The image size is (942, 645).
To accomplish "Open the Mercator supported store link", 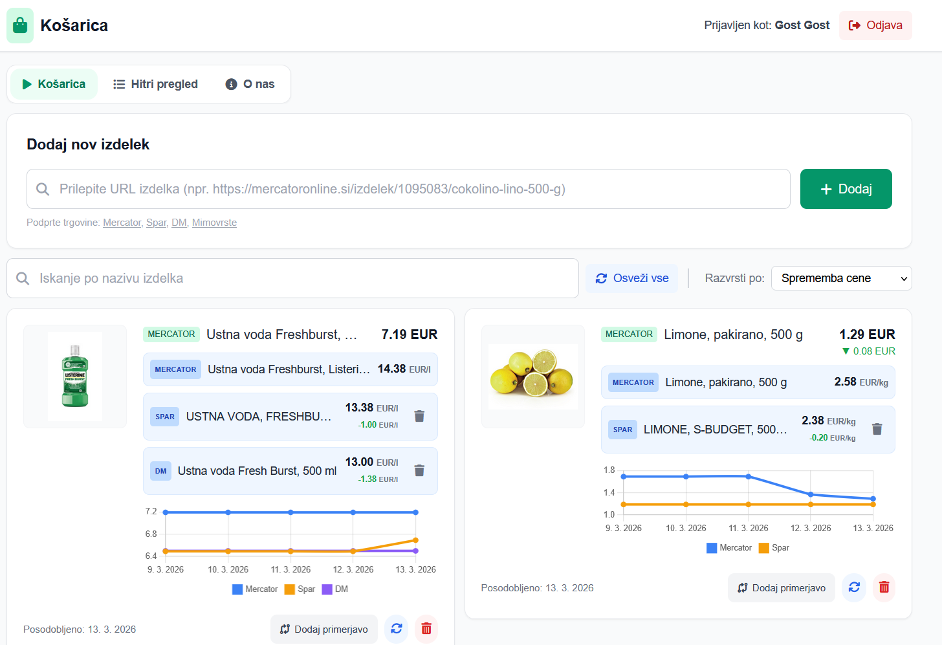I will [122, 223].
